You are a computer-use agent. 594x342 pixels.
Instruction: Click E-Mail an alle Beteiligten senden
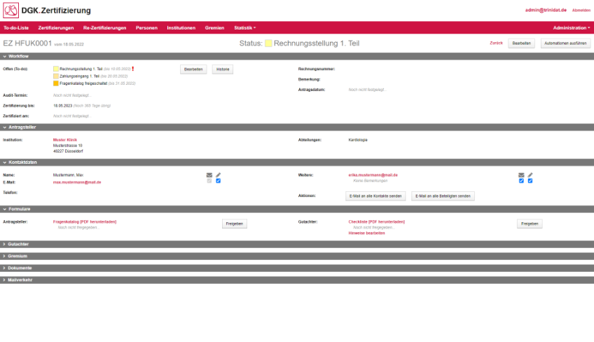pos(443,196)
